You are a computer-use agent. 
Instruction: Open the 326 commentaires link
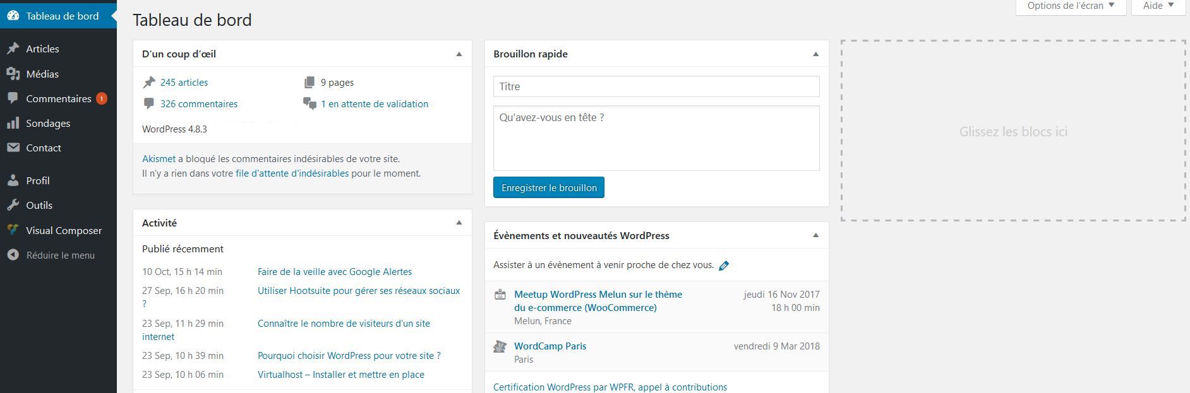(199, 104)
